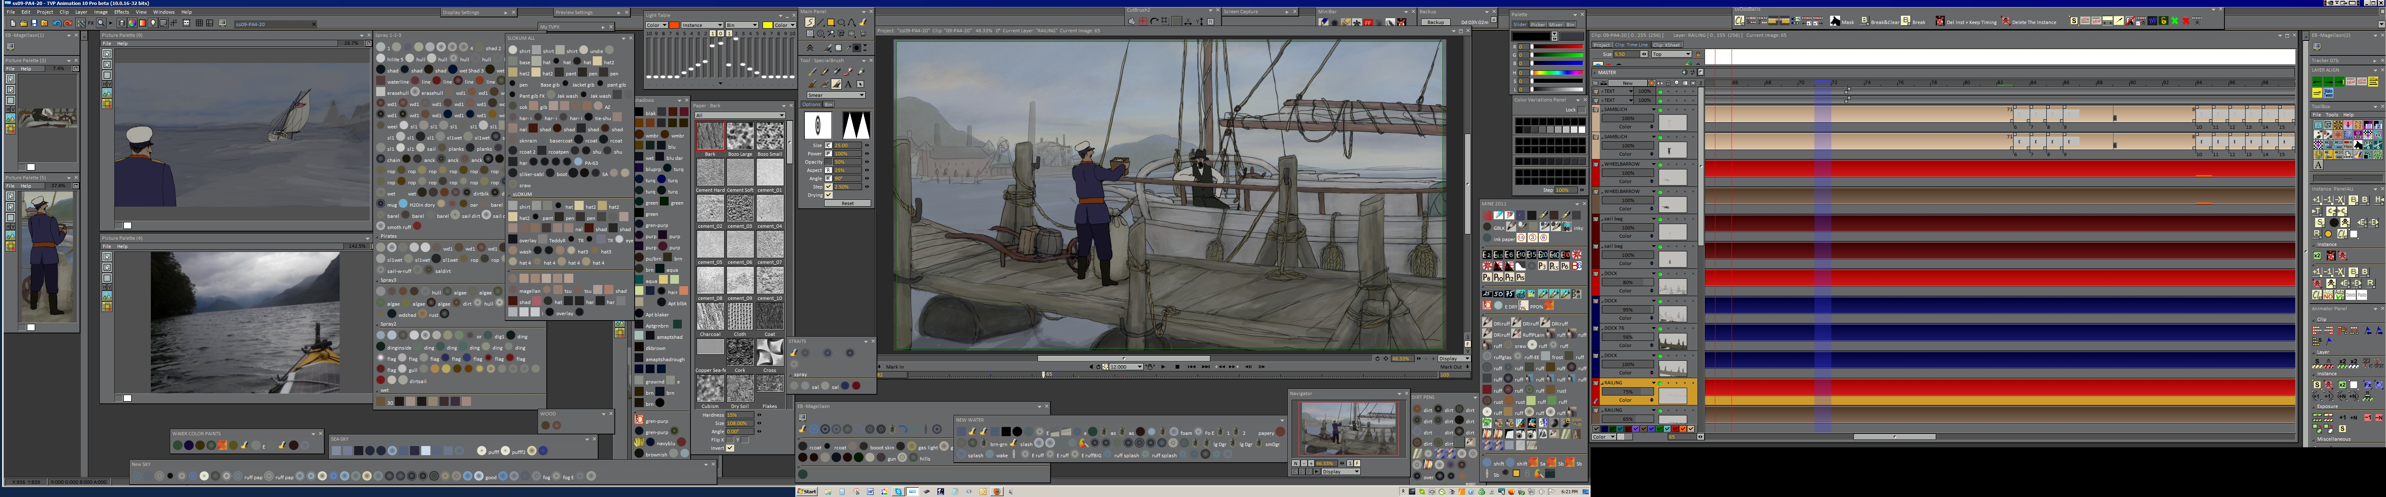Open the Layer menu in menu bar

coord(82,12)
